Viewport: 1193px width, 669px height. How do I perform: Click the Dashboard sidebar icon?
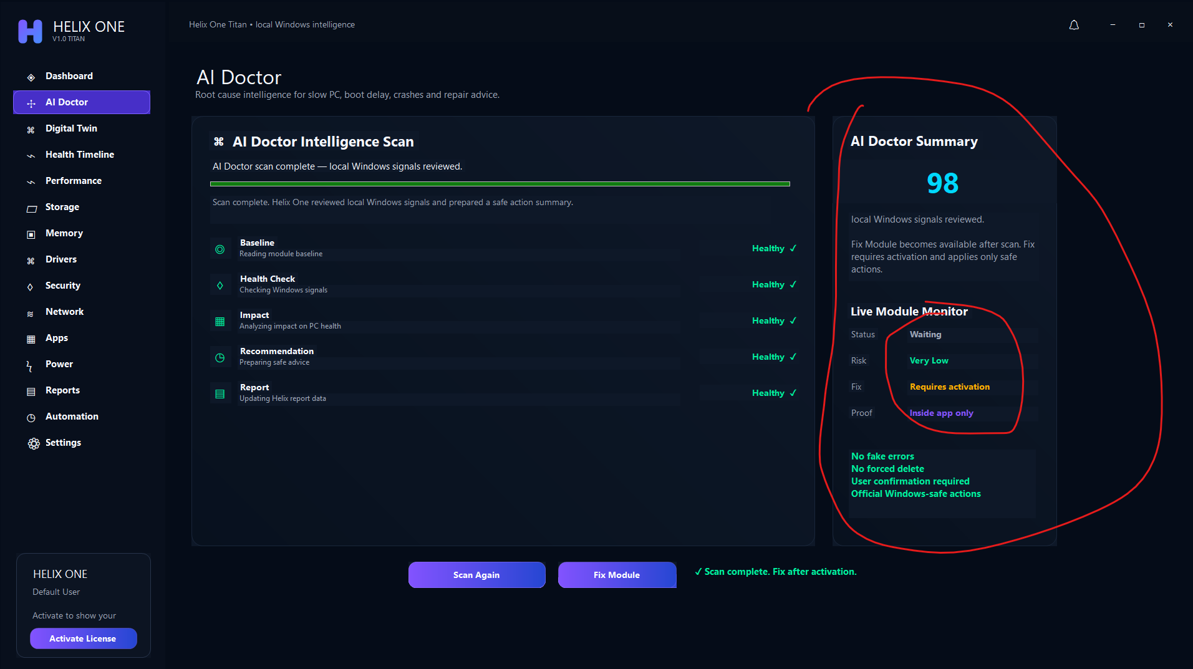tap(31, 77)
